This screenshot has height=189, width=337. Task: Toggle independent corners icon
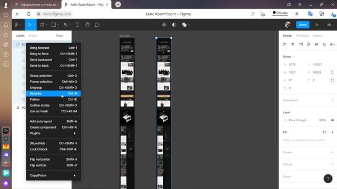(x=332, y=80)
